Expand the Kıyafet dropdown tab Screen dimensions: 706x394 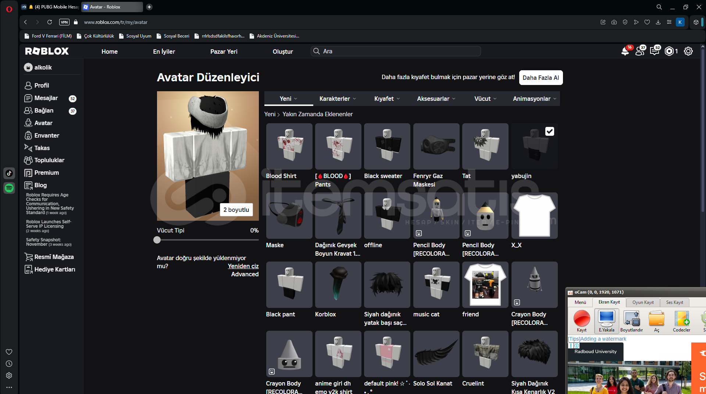[387, 99]
